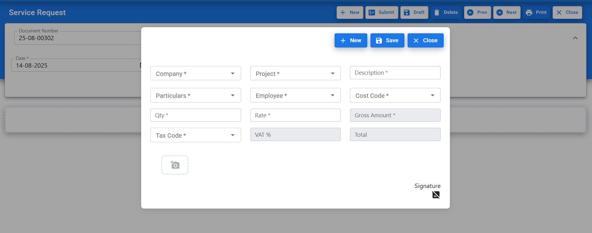Open the Particulars dropdown
This screenshot has width=592, height=233.
[x=196, y=95]
